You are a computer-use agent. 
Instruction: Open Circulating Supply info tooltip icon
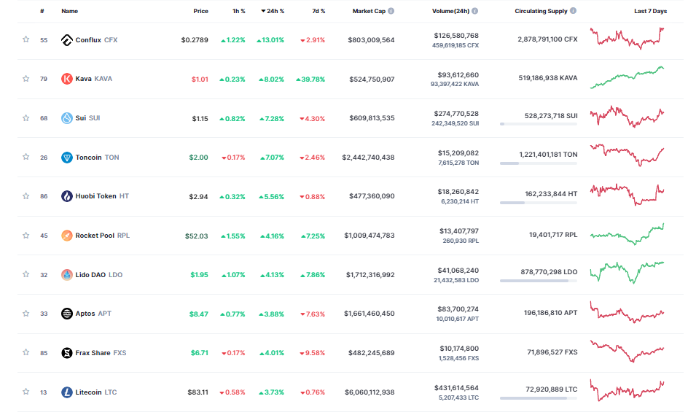point(573,11)
